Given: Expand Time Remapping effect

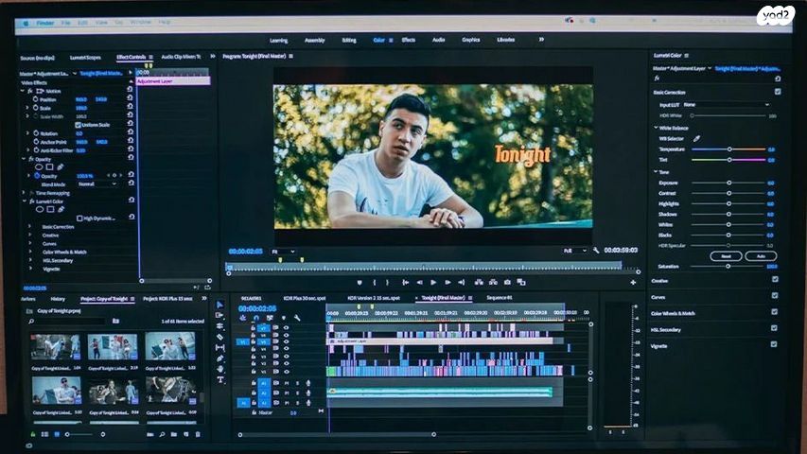Looking at the screenshot, I should pos(24,193).
